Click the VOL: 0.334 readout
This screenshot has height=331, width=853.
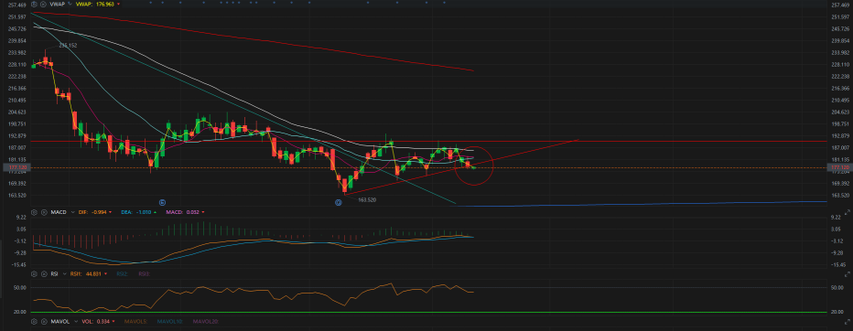point(96,322)
